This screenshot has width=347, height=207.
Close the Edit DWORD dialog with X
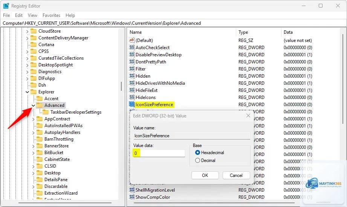coord(248,115)
